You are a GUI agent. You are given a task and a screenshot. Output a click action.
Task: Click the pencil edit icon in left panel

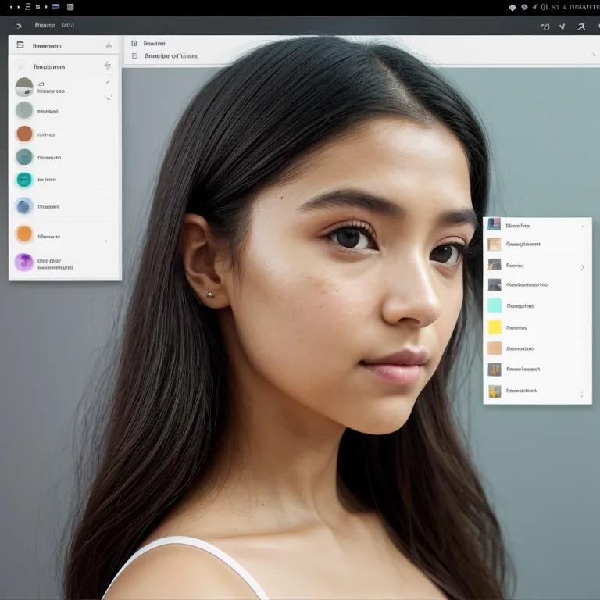[108, 82]
